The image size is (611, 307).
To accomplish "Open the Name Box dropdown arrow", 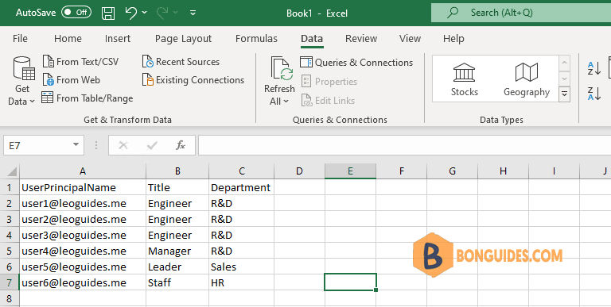I will coord(76,145).
